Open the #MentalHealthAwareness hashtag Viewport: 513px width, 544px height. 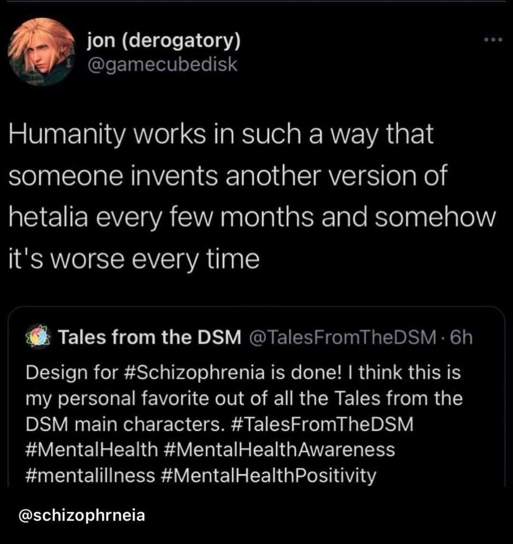(x=280, y=449)
